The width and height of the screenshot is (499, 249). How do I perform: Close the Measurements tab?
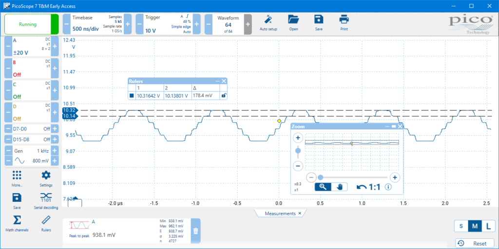click(300, 213)
